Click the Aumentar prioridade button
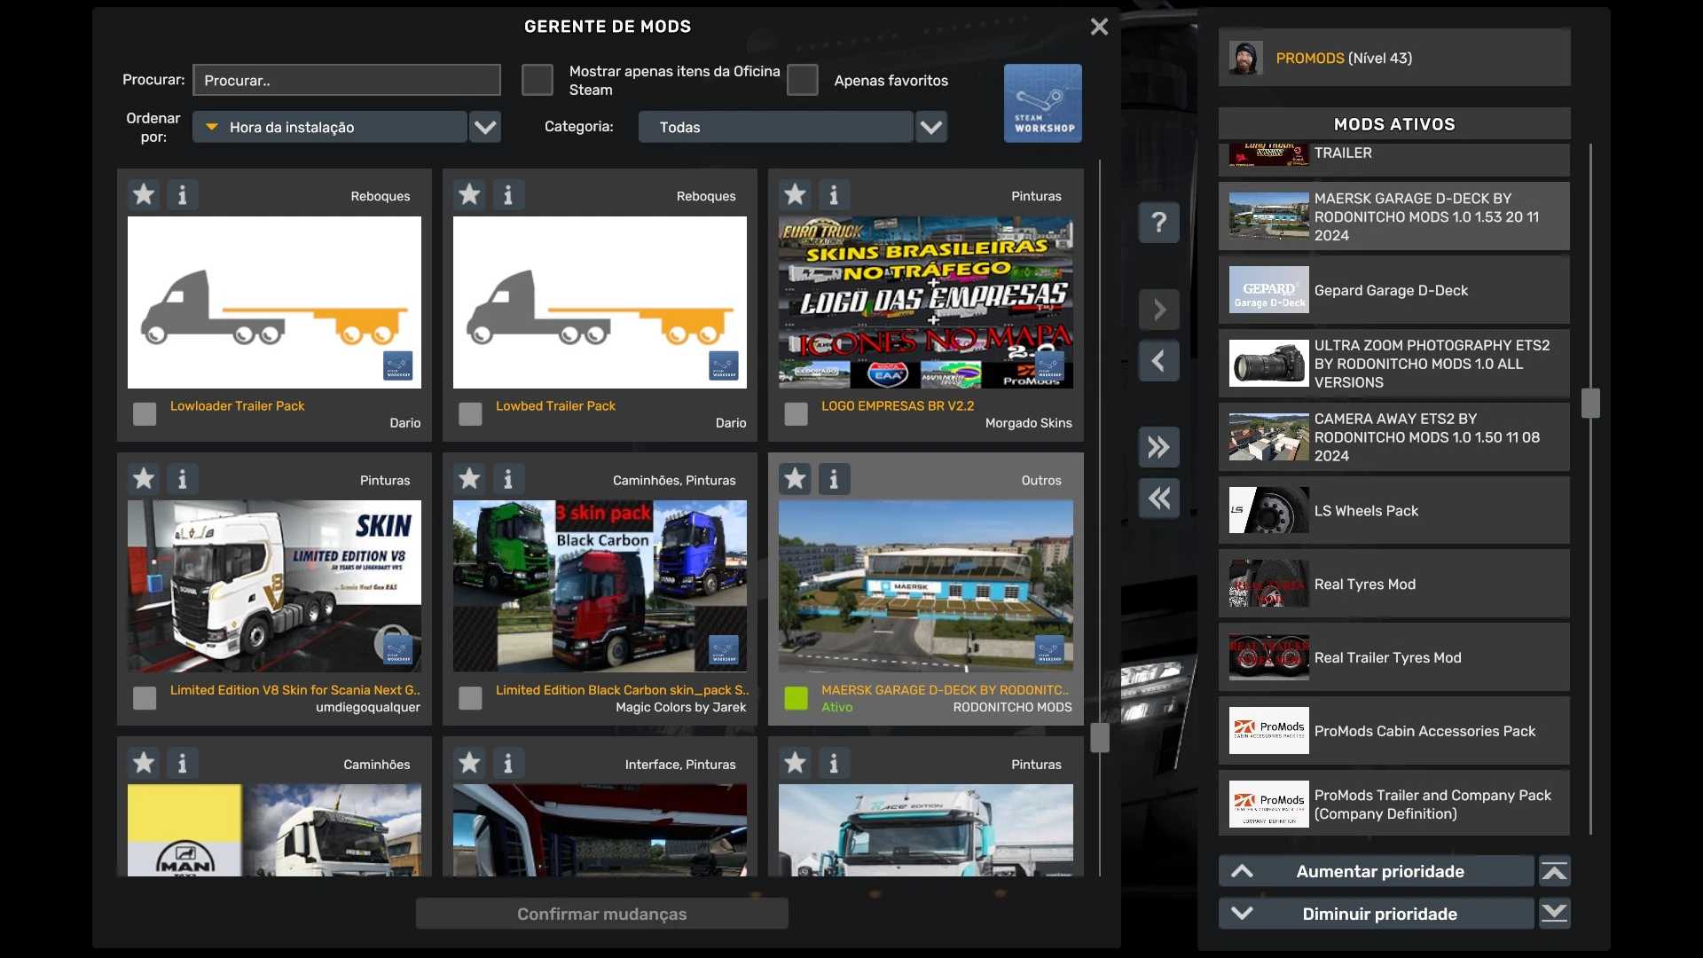1703x958 pixels. click(1378, 871)
